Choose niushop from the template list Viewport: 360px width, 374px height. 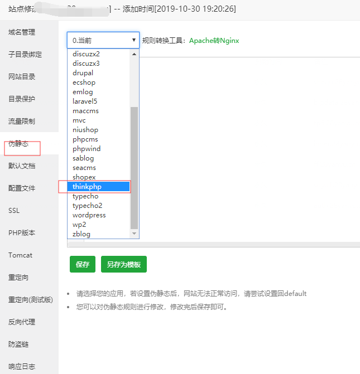point(98,130)
